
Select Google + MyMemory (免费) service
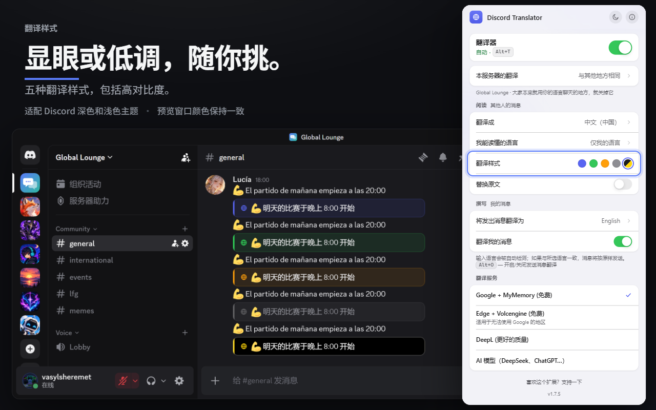(x=554, y=295)
